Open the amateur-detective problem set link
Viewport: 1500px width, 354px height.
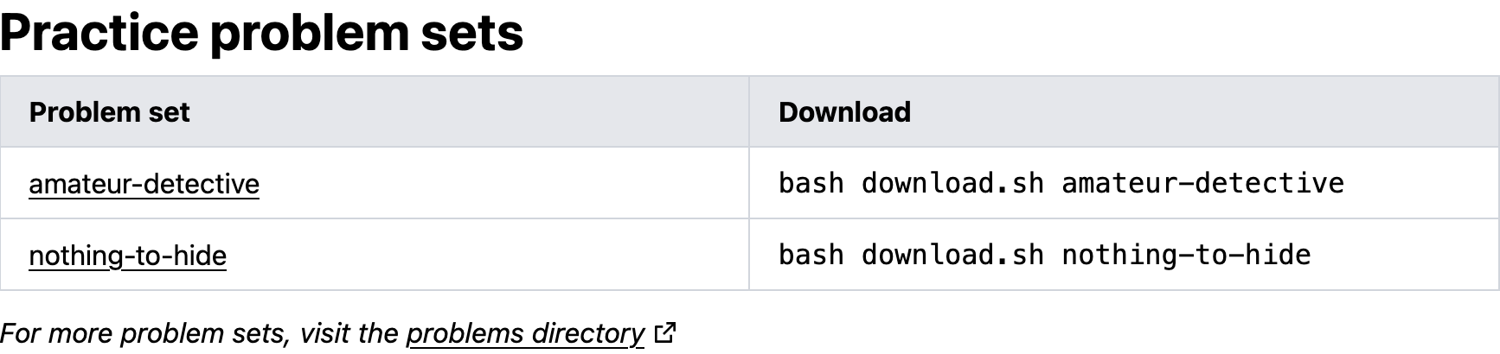tap(144, 184)
